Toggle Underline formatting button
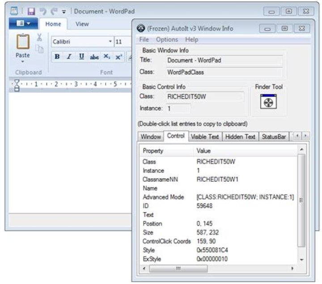The height and width of the screenshot is (284, 322). [81, 57]
